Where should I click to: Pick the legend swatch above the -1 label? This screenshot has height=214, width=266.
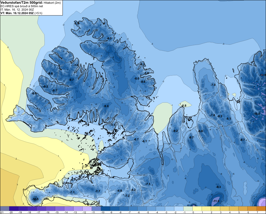pos(188,208)
